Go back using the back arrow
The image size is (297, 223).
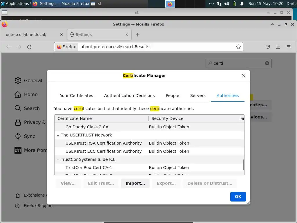tap(8, 47)
